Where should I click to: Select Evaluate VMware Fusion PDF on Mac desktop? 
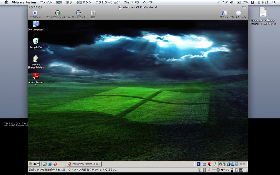(263, 16)
